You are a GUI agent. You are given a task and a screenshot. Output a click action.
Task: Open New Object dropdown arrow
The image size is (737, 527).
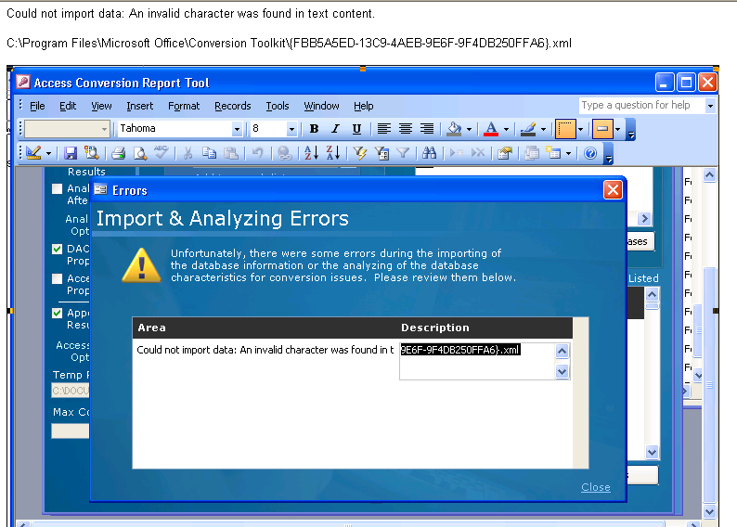click(568, 153)
